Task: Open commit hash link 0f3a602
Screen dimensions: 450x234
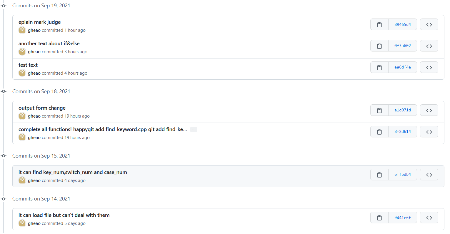Action: point(402,46)
